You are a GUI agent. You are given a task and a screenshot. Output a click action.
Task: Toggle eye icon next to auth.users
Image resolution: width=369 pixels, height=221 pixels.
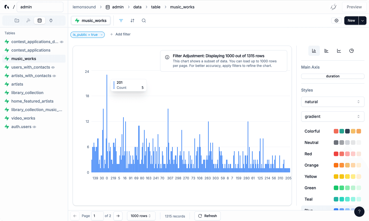pyautogui.click(x=34, y=127)
